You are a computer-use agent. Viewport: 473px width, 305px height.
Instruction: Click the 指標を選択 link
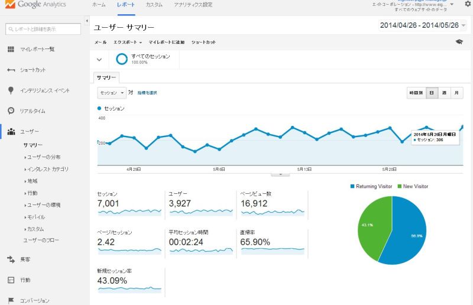(x=147, y=93)
